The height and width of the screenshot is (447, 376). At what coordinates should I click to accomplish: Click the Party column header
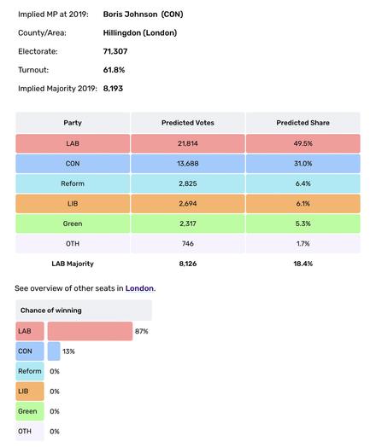pyautogui.click(x=73, y=123)
